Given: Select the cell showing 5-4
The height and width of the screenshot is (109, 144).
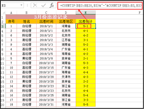Looking at the screenshot, I should click(x=86, y=95).
